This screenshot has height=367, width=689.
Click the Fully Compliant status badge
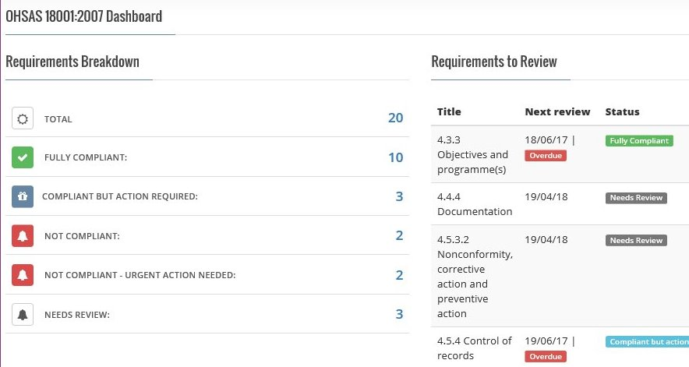tap(639, 141)
